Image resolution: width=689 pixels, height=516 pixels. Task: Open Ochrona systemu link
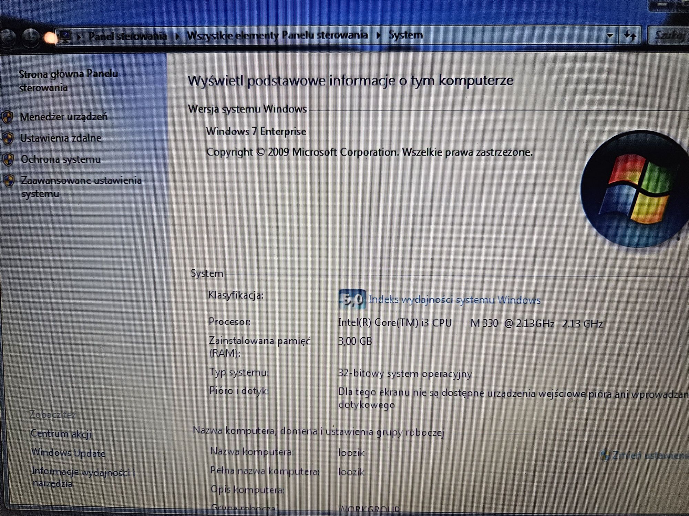pos(61,160)
